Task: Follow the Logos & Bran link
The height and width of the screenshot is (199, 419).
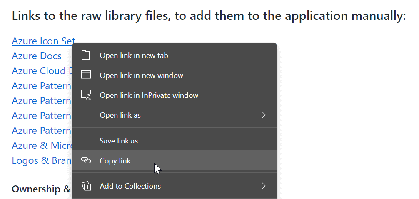Action: 42,160
